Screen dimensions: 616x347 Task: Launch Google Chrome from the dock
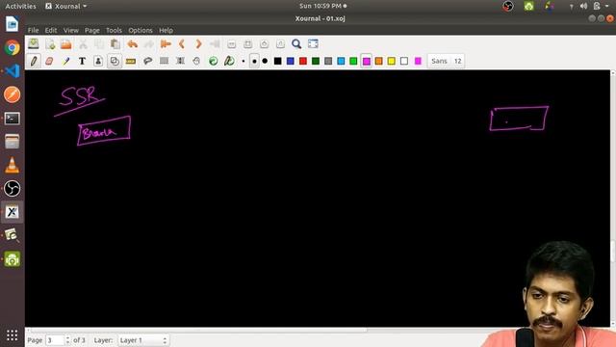coord(13,47)
